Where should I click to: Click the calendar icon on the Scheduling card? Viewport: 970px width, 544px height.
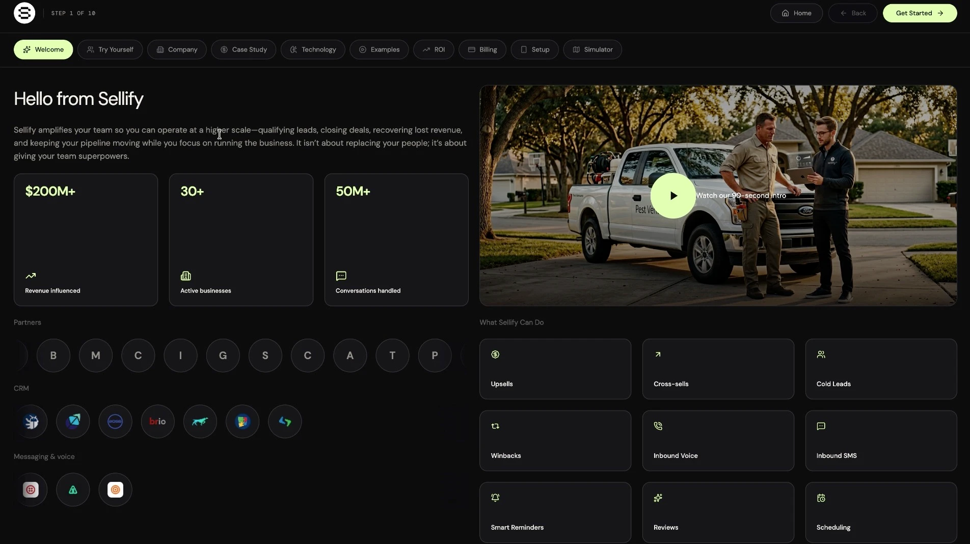tap(821, 498)
